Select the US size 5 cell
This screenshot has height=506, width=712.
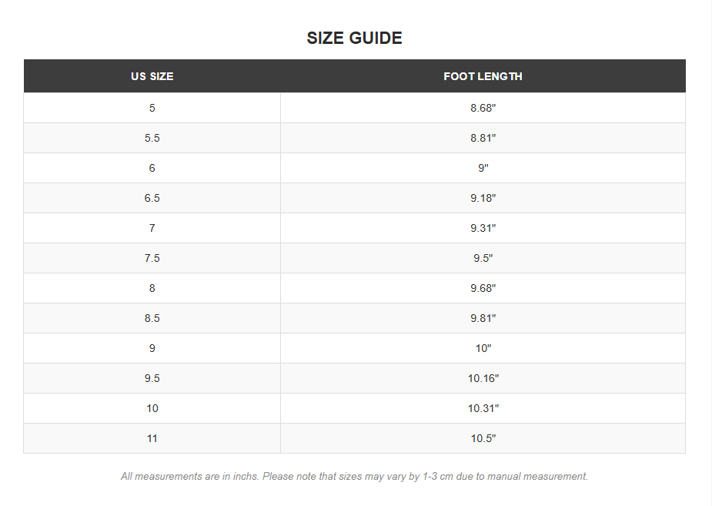click(x=152, y=108)
